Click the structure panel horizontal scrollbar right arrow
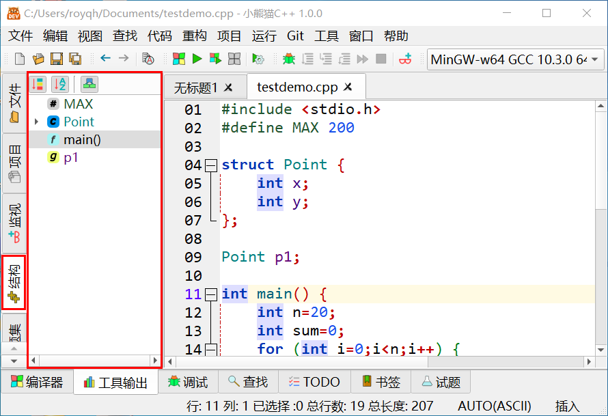608x416 pixels. click(x=156, y=361)
